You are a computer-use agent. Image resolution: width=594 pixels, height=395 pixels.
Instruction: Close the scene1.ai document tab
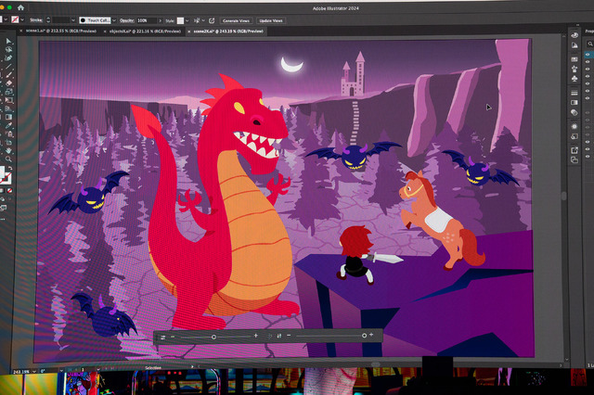pyautogui.click(x=21, y=31)
